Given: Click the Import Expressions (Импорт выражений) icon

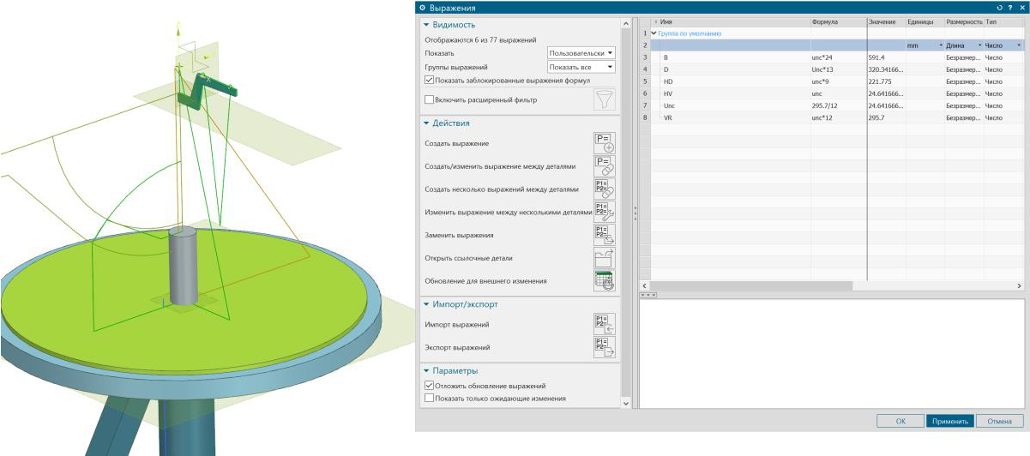Looking at the screenshot, I should pos(605,325).
